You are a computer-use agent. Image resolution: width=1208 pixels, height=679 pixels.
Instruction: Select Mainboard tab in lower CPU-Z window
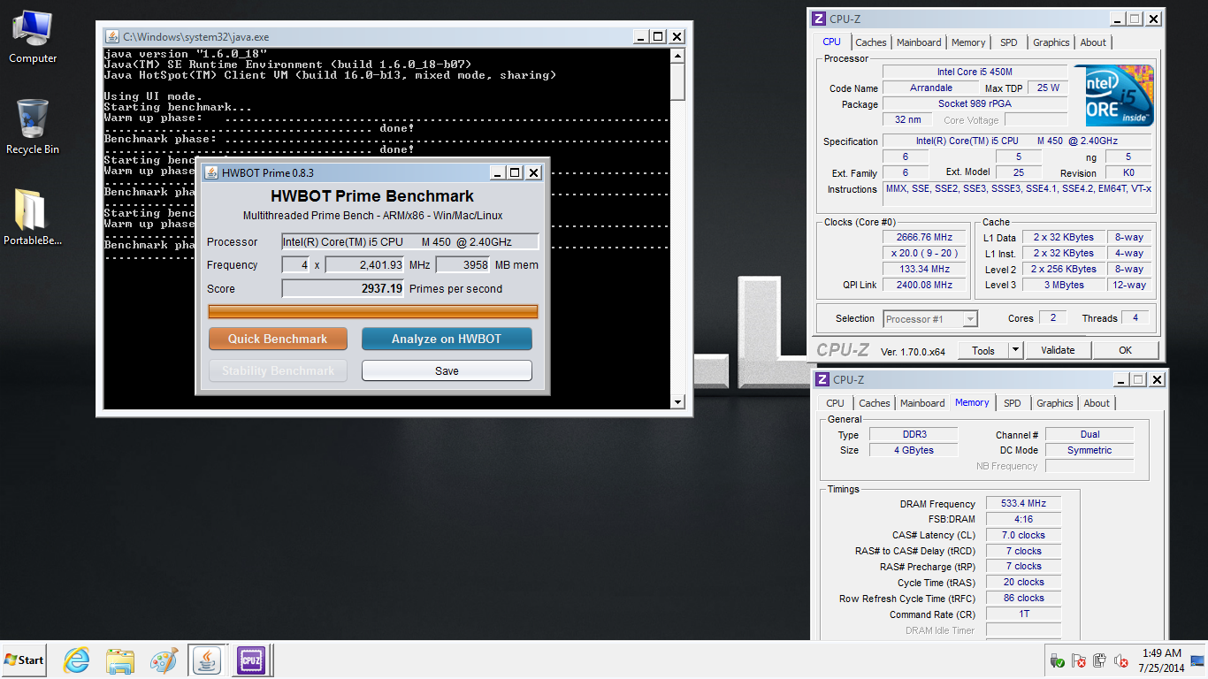pyautogui.click(x=922, y=403)
